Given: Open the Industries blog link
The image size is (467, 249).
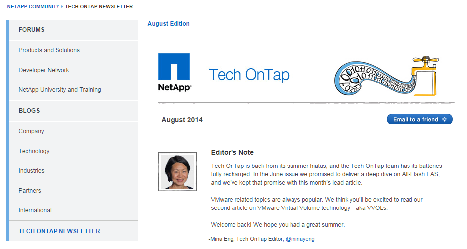Looking at the screenshot, I should point(31,171).
